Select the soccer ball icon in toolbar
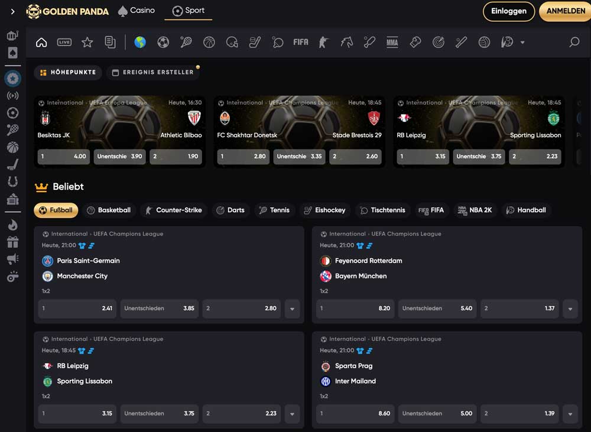 click(163, 42)
